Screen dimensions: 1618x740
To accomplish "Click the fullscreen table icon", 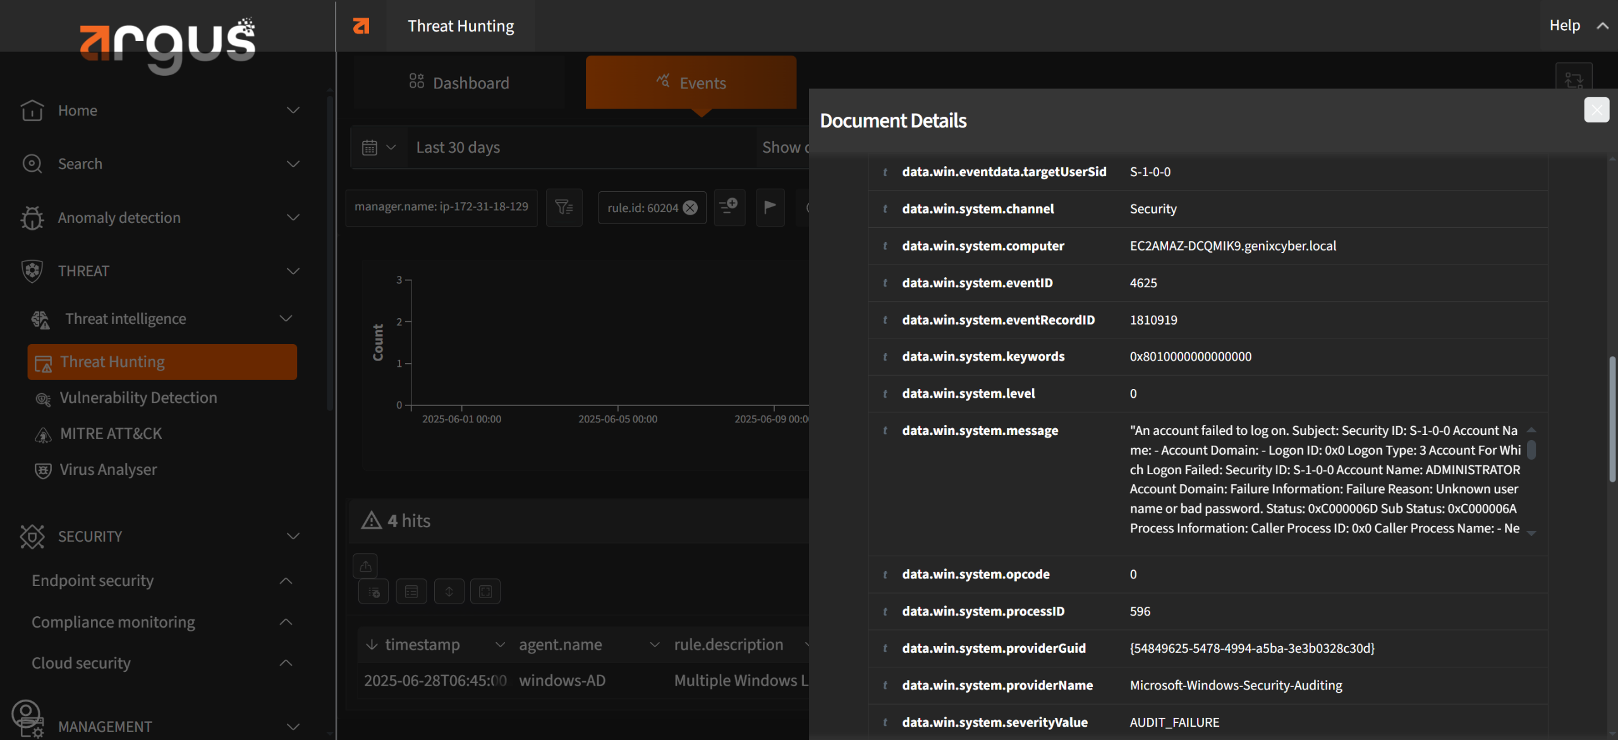I will [485, 592].
